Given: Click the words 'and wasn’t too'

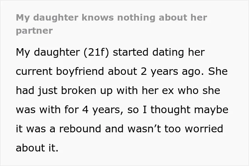Looking at the screenshot, I should pos(143,129).
